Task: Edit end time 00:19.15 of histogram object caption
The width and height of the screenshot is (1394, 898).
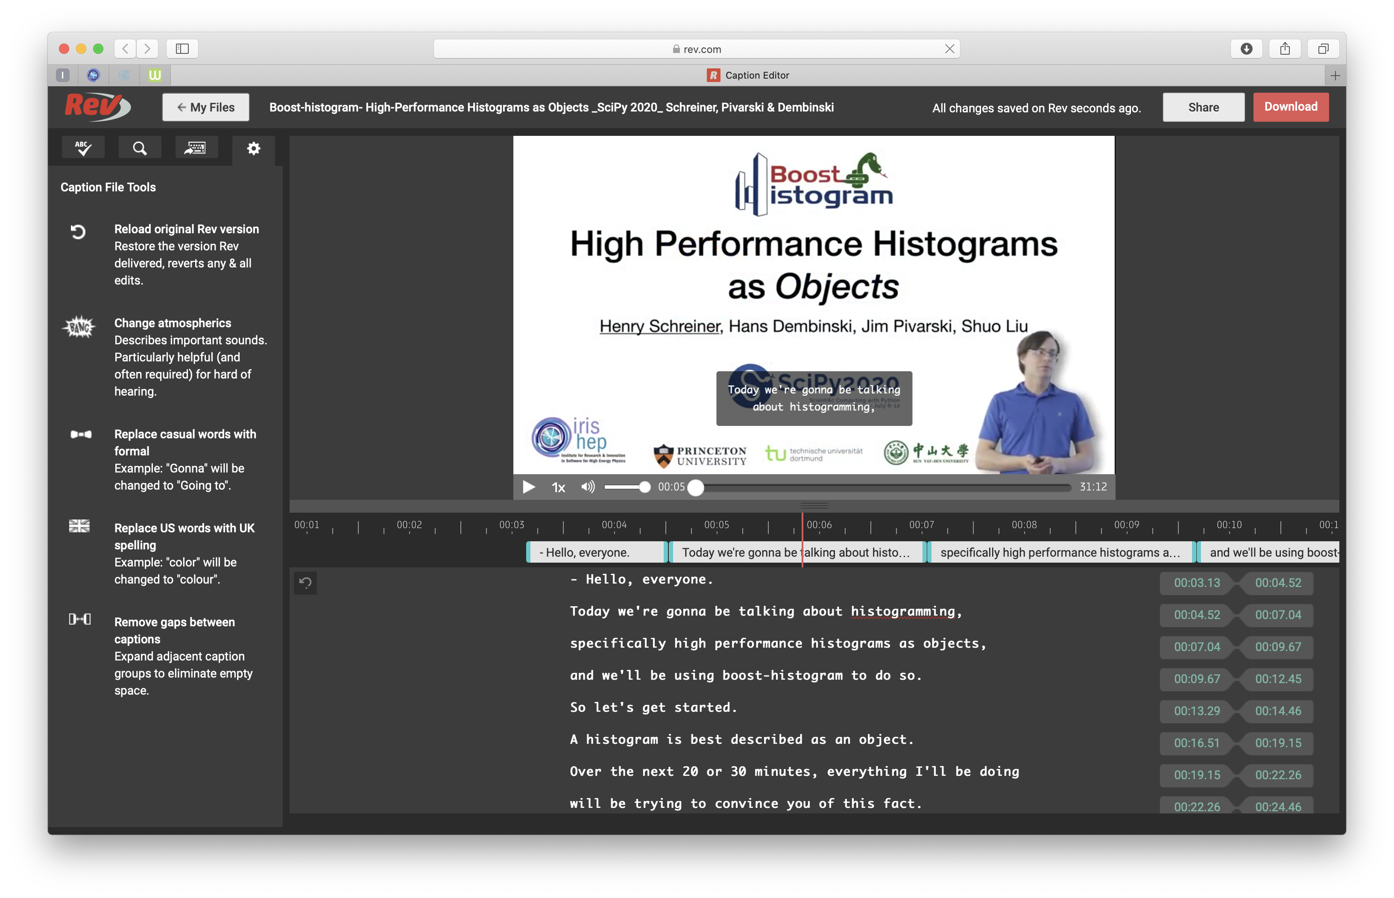Action: (1277, 743)
